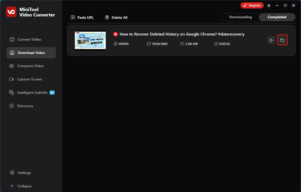Open Settings in the sidebar
301x192 pixels.
tap(21, 173)
